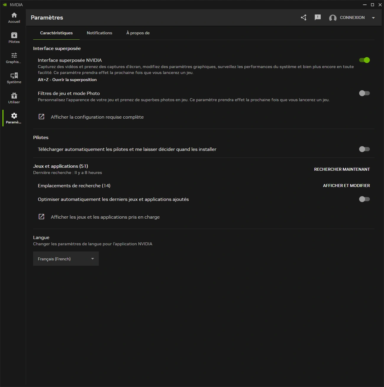Click Dernière recherche : Il y a 8 heures
This screenshot has width=384, height=387.
pos(67,172)
